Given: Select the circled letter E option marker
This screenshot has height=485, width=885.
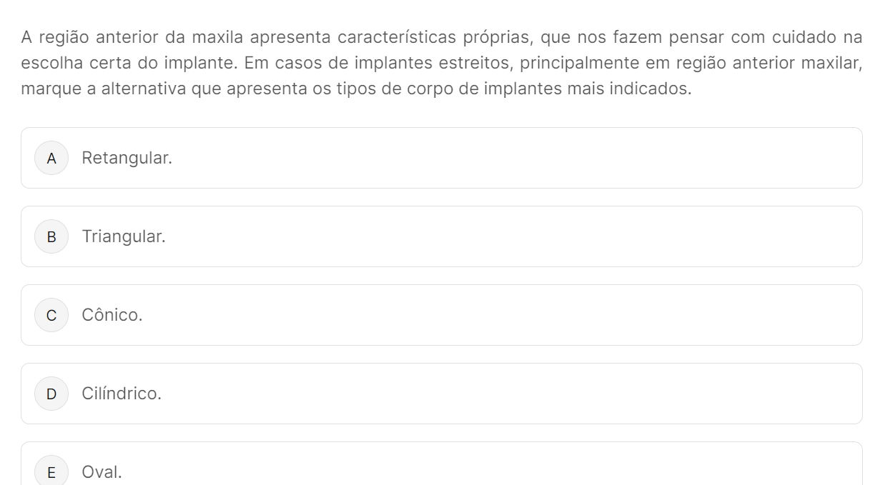Looking at the screenshot, I should [51, 471].
